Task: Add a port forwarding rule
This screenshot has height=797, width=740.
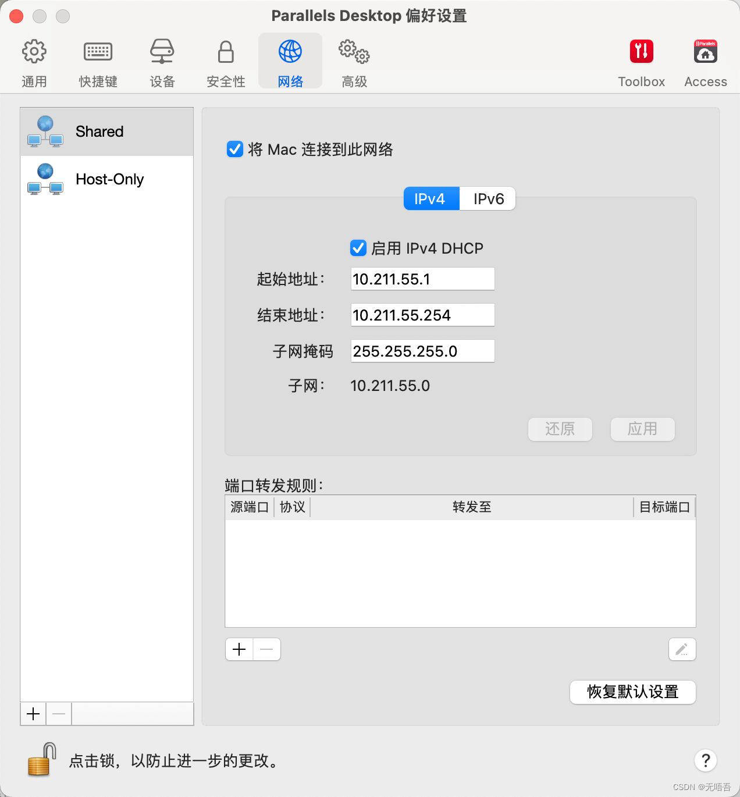Action: pos(239,649)
